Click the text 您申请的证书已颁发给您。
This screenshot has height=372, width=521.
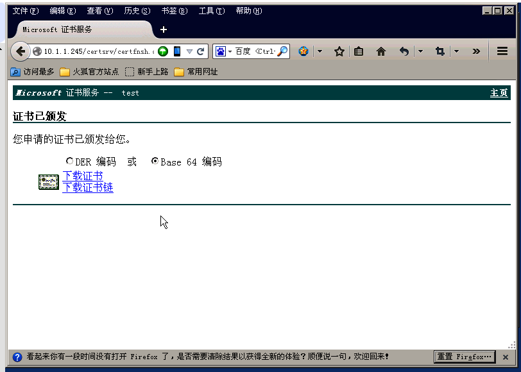[72, 139]
